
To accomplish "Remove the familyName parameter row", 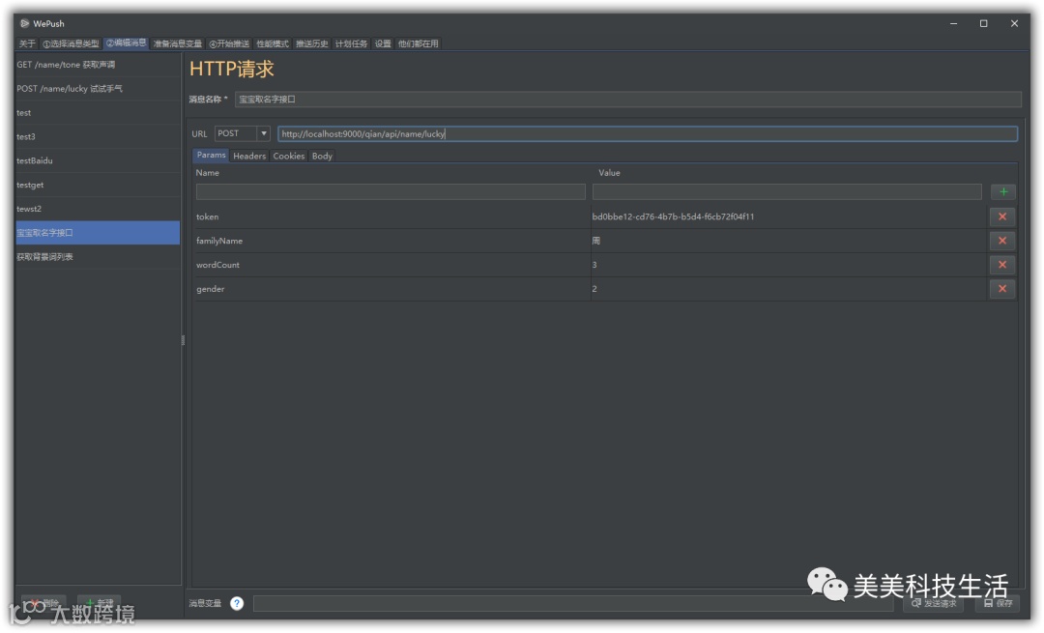I will coord(1002,241).
